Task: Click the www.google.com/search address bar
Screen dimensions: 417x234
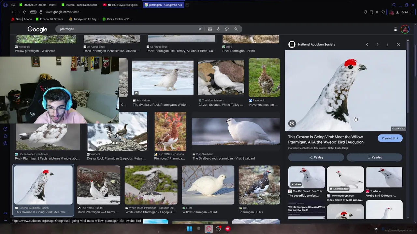Action: point(62,12)
